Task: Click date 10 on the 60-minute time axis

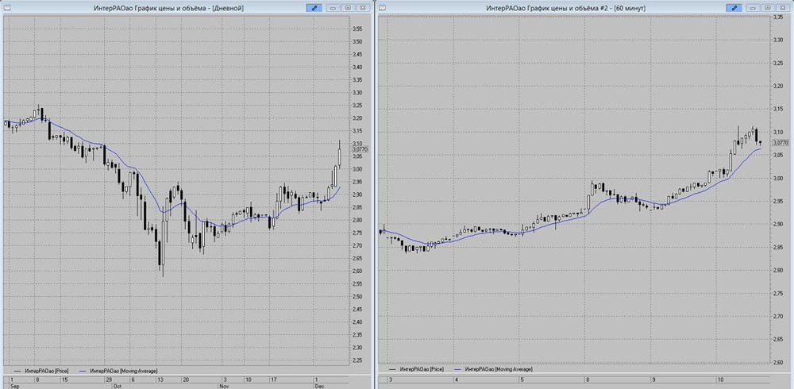Action: (x=719, y=379)
